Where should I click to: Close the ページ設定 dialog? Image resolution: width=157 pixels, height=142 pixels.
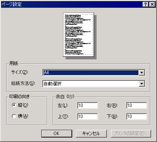152,4
